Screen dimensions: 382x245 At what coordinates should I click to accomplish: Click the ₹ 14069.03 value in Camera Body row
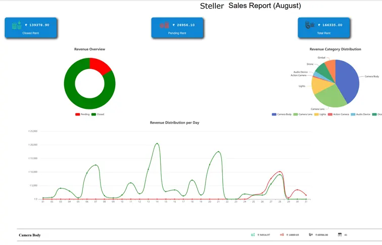pos(293,235)
